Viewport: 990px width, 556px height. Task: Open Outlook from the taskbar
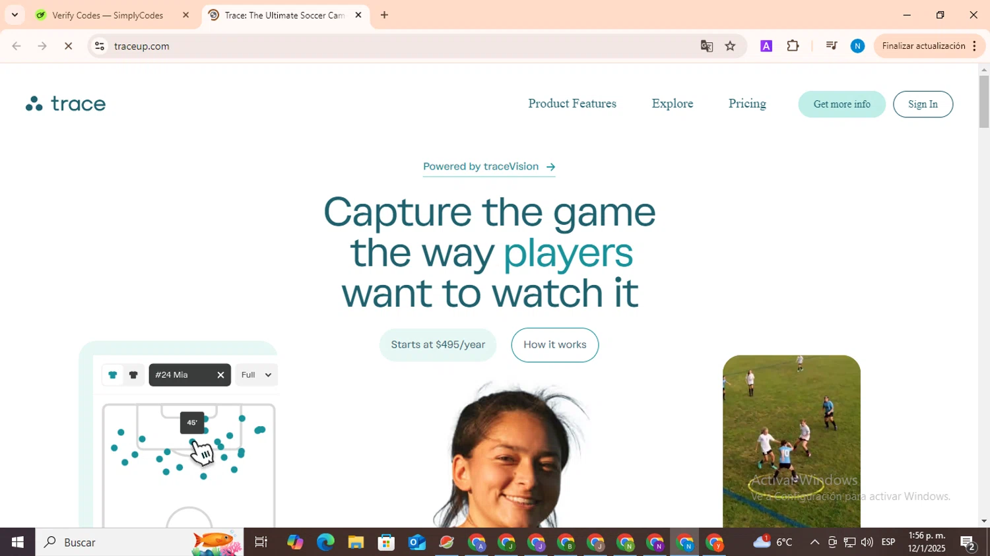pyautogui.click(x=416, y=542)
